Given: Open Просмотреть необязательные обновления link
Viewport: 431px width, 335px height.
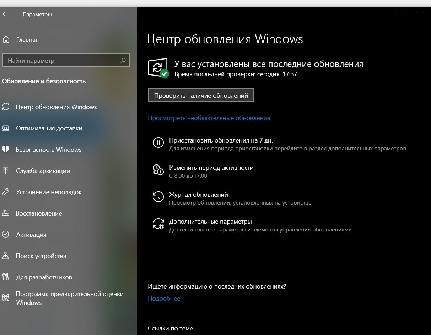Looking at the screenshot, I should click(209, 118).
